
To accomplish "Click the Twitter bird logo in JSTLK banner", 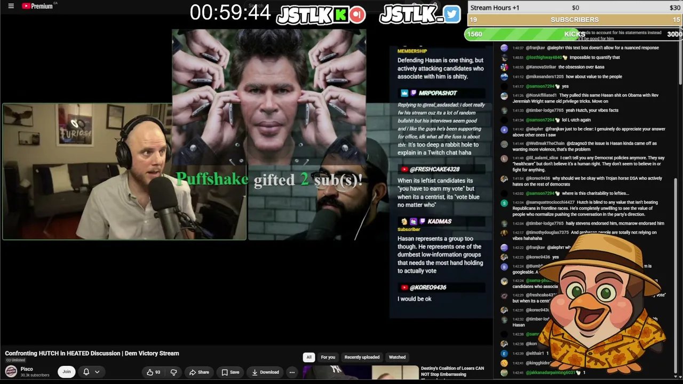I will point(451,14).
